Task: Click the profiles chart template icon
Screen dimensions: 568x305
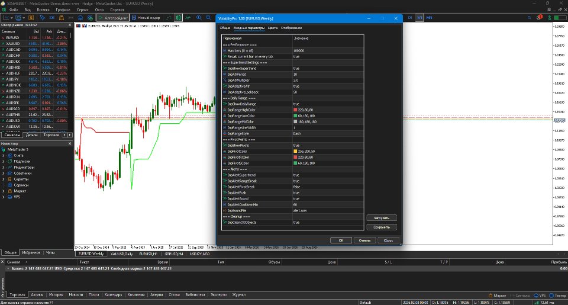Action: coord(18,17)
